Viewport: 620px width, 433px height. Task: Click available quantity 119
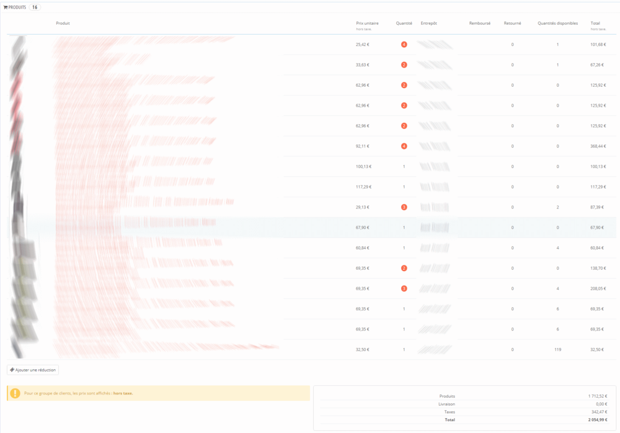click(557, 349)
